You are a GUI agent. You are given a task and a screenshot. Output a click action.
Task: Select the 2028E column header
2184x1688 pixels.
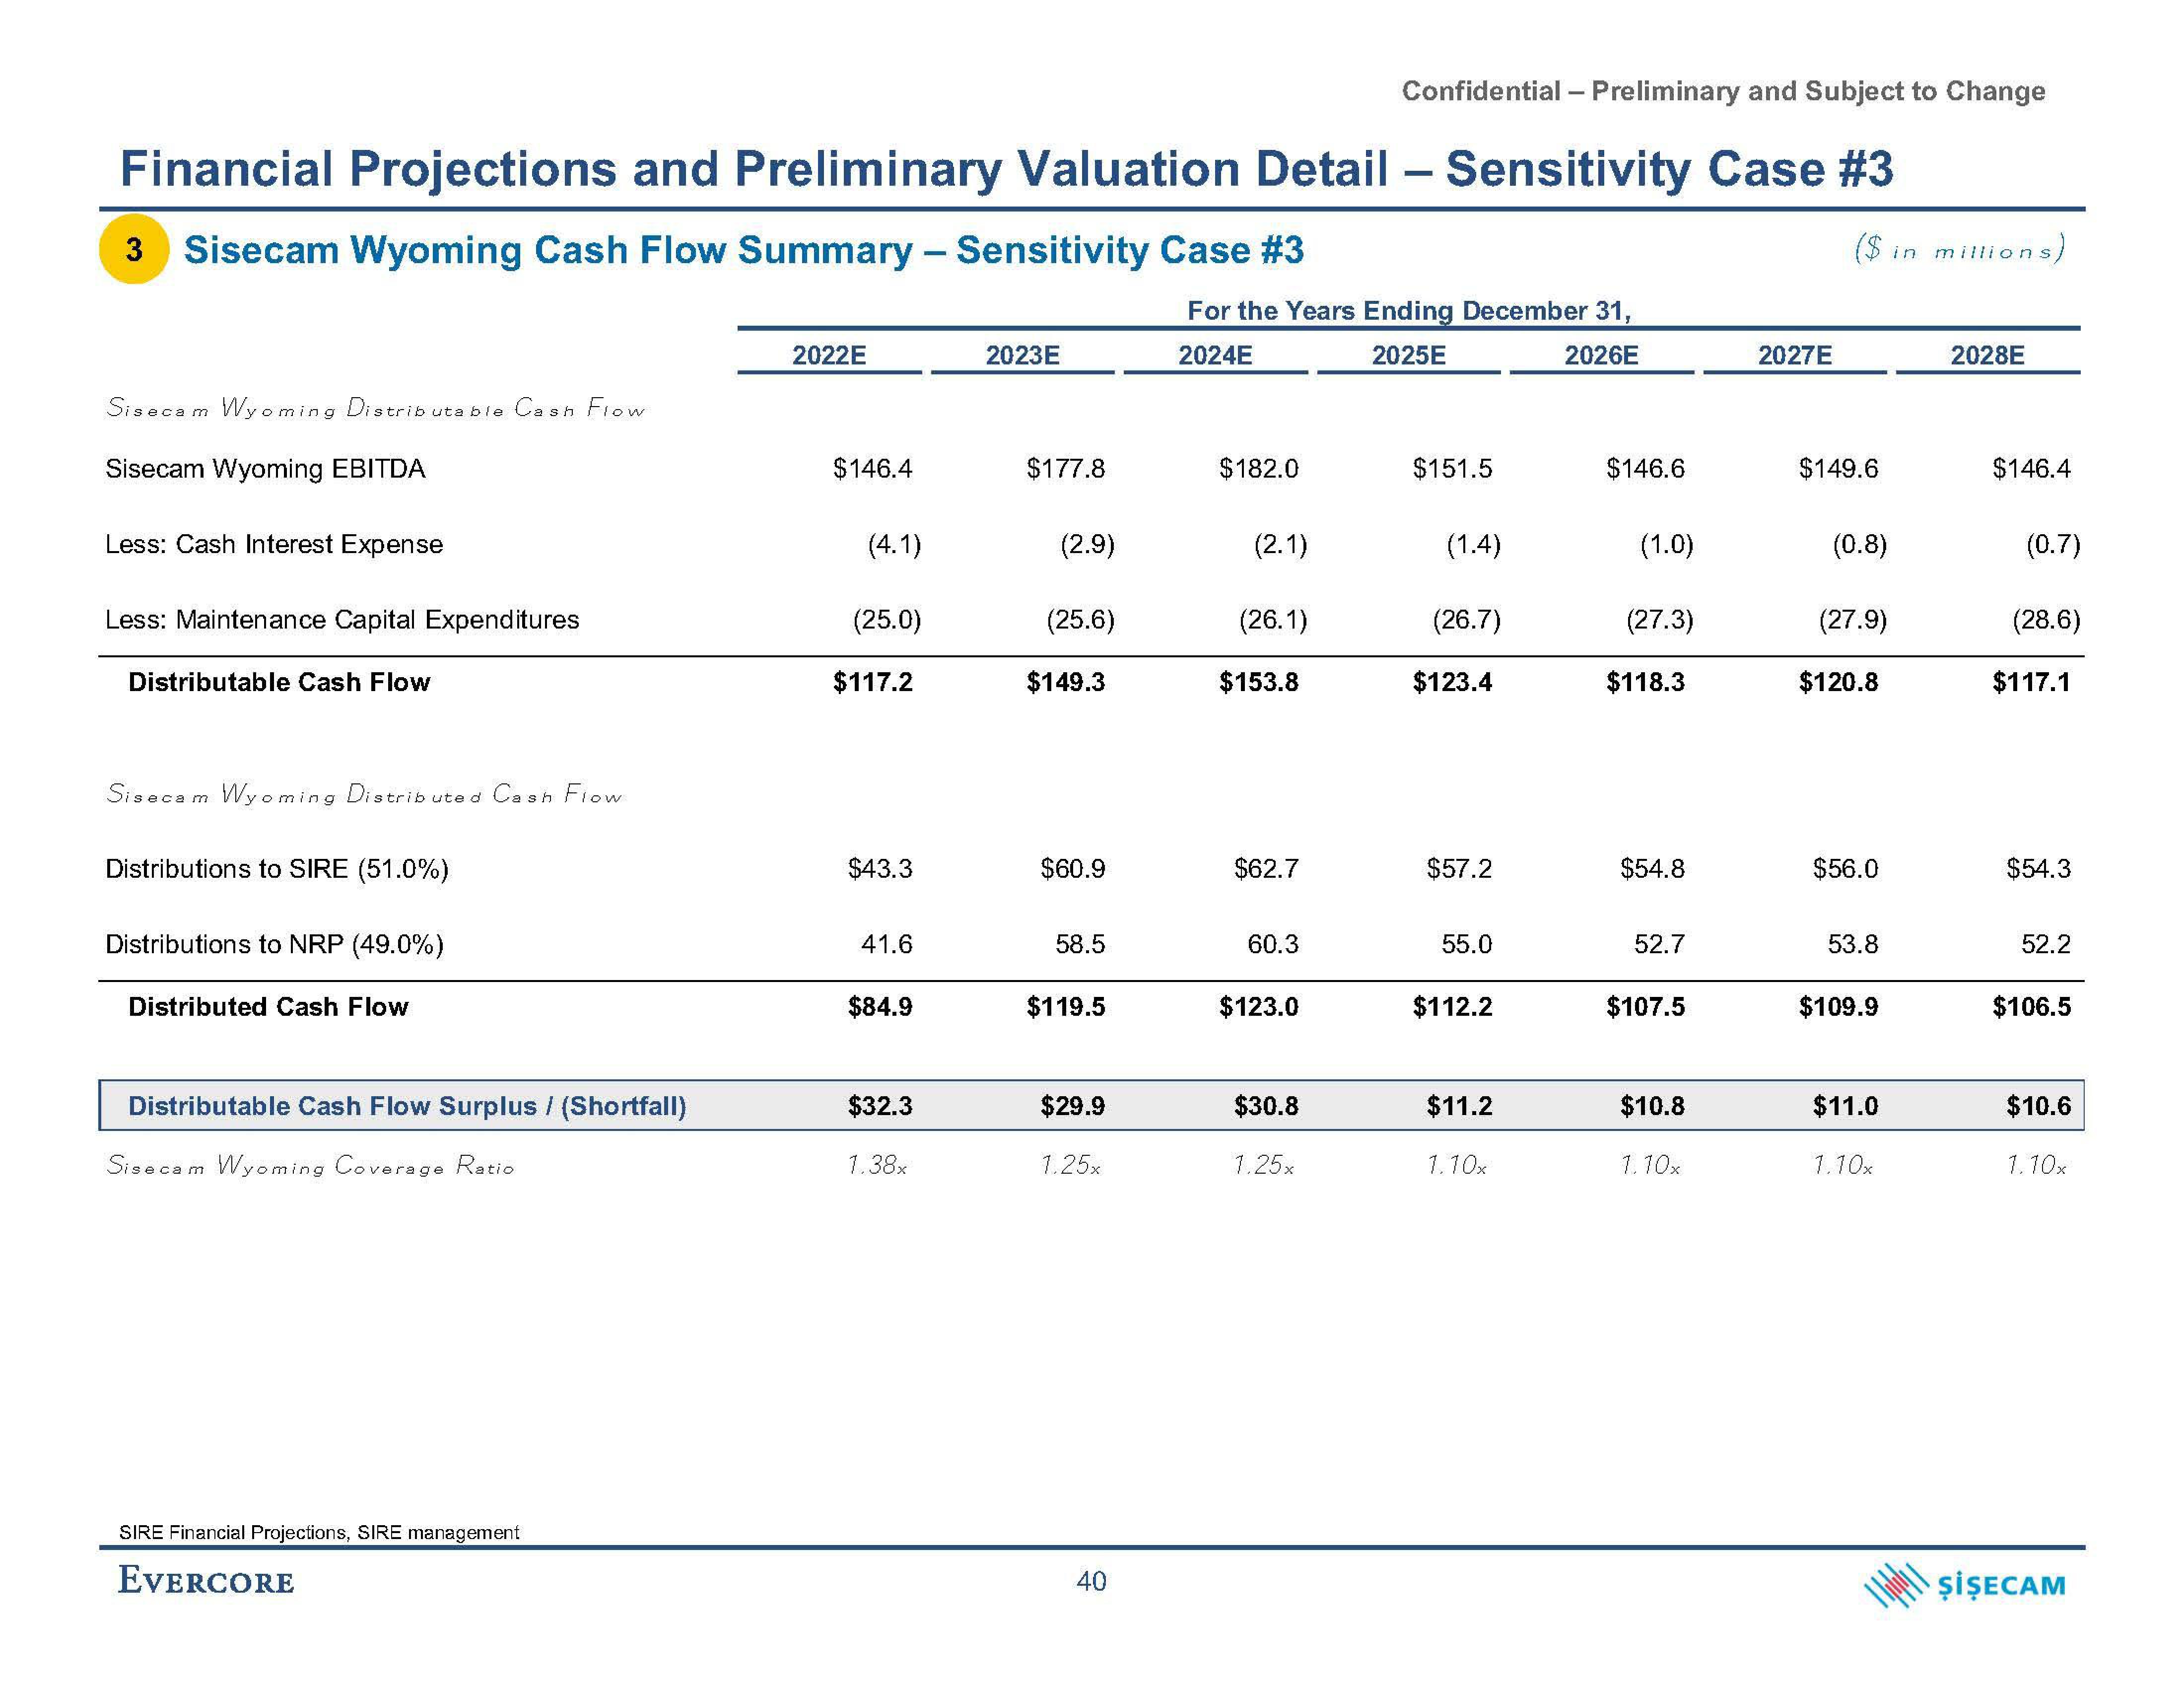click(1987, 355)
